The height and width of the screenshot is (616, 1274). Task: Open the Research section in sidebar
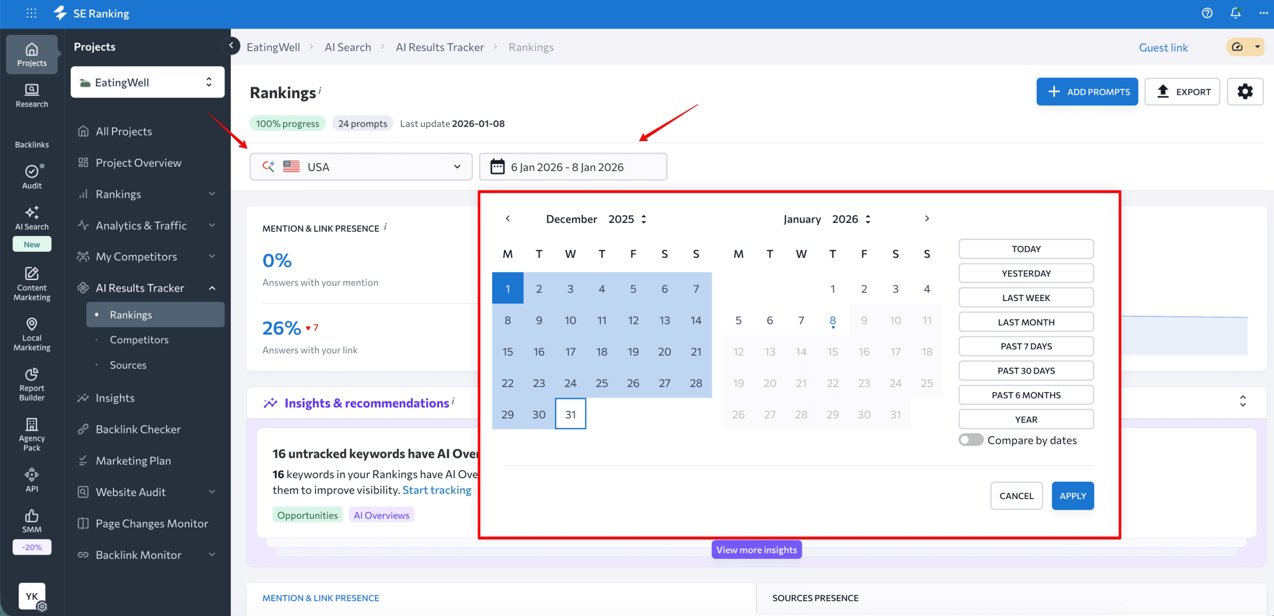click(31, 96)
